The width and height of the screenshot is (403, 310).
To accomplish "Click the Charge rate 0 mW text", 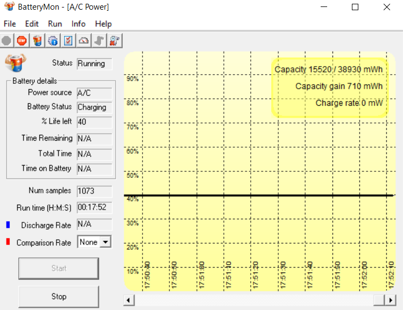I will click(349, 103).
